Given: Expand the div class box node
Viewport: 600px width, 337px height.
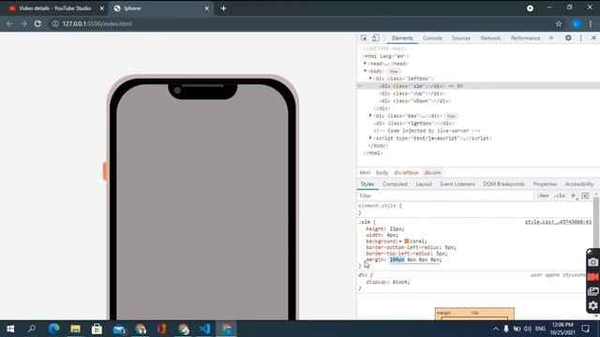Looking at the screenshot, I should tap(370, 115).
